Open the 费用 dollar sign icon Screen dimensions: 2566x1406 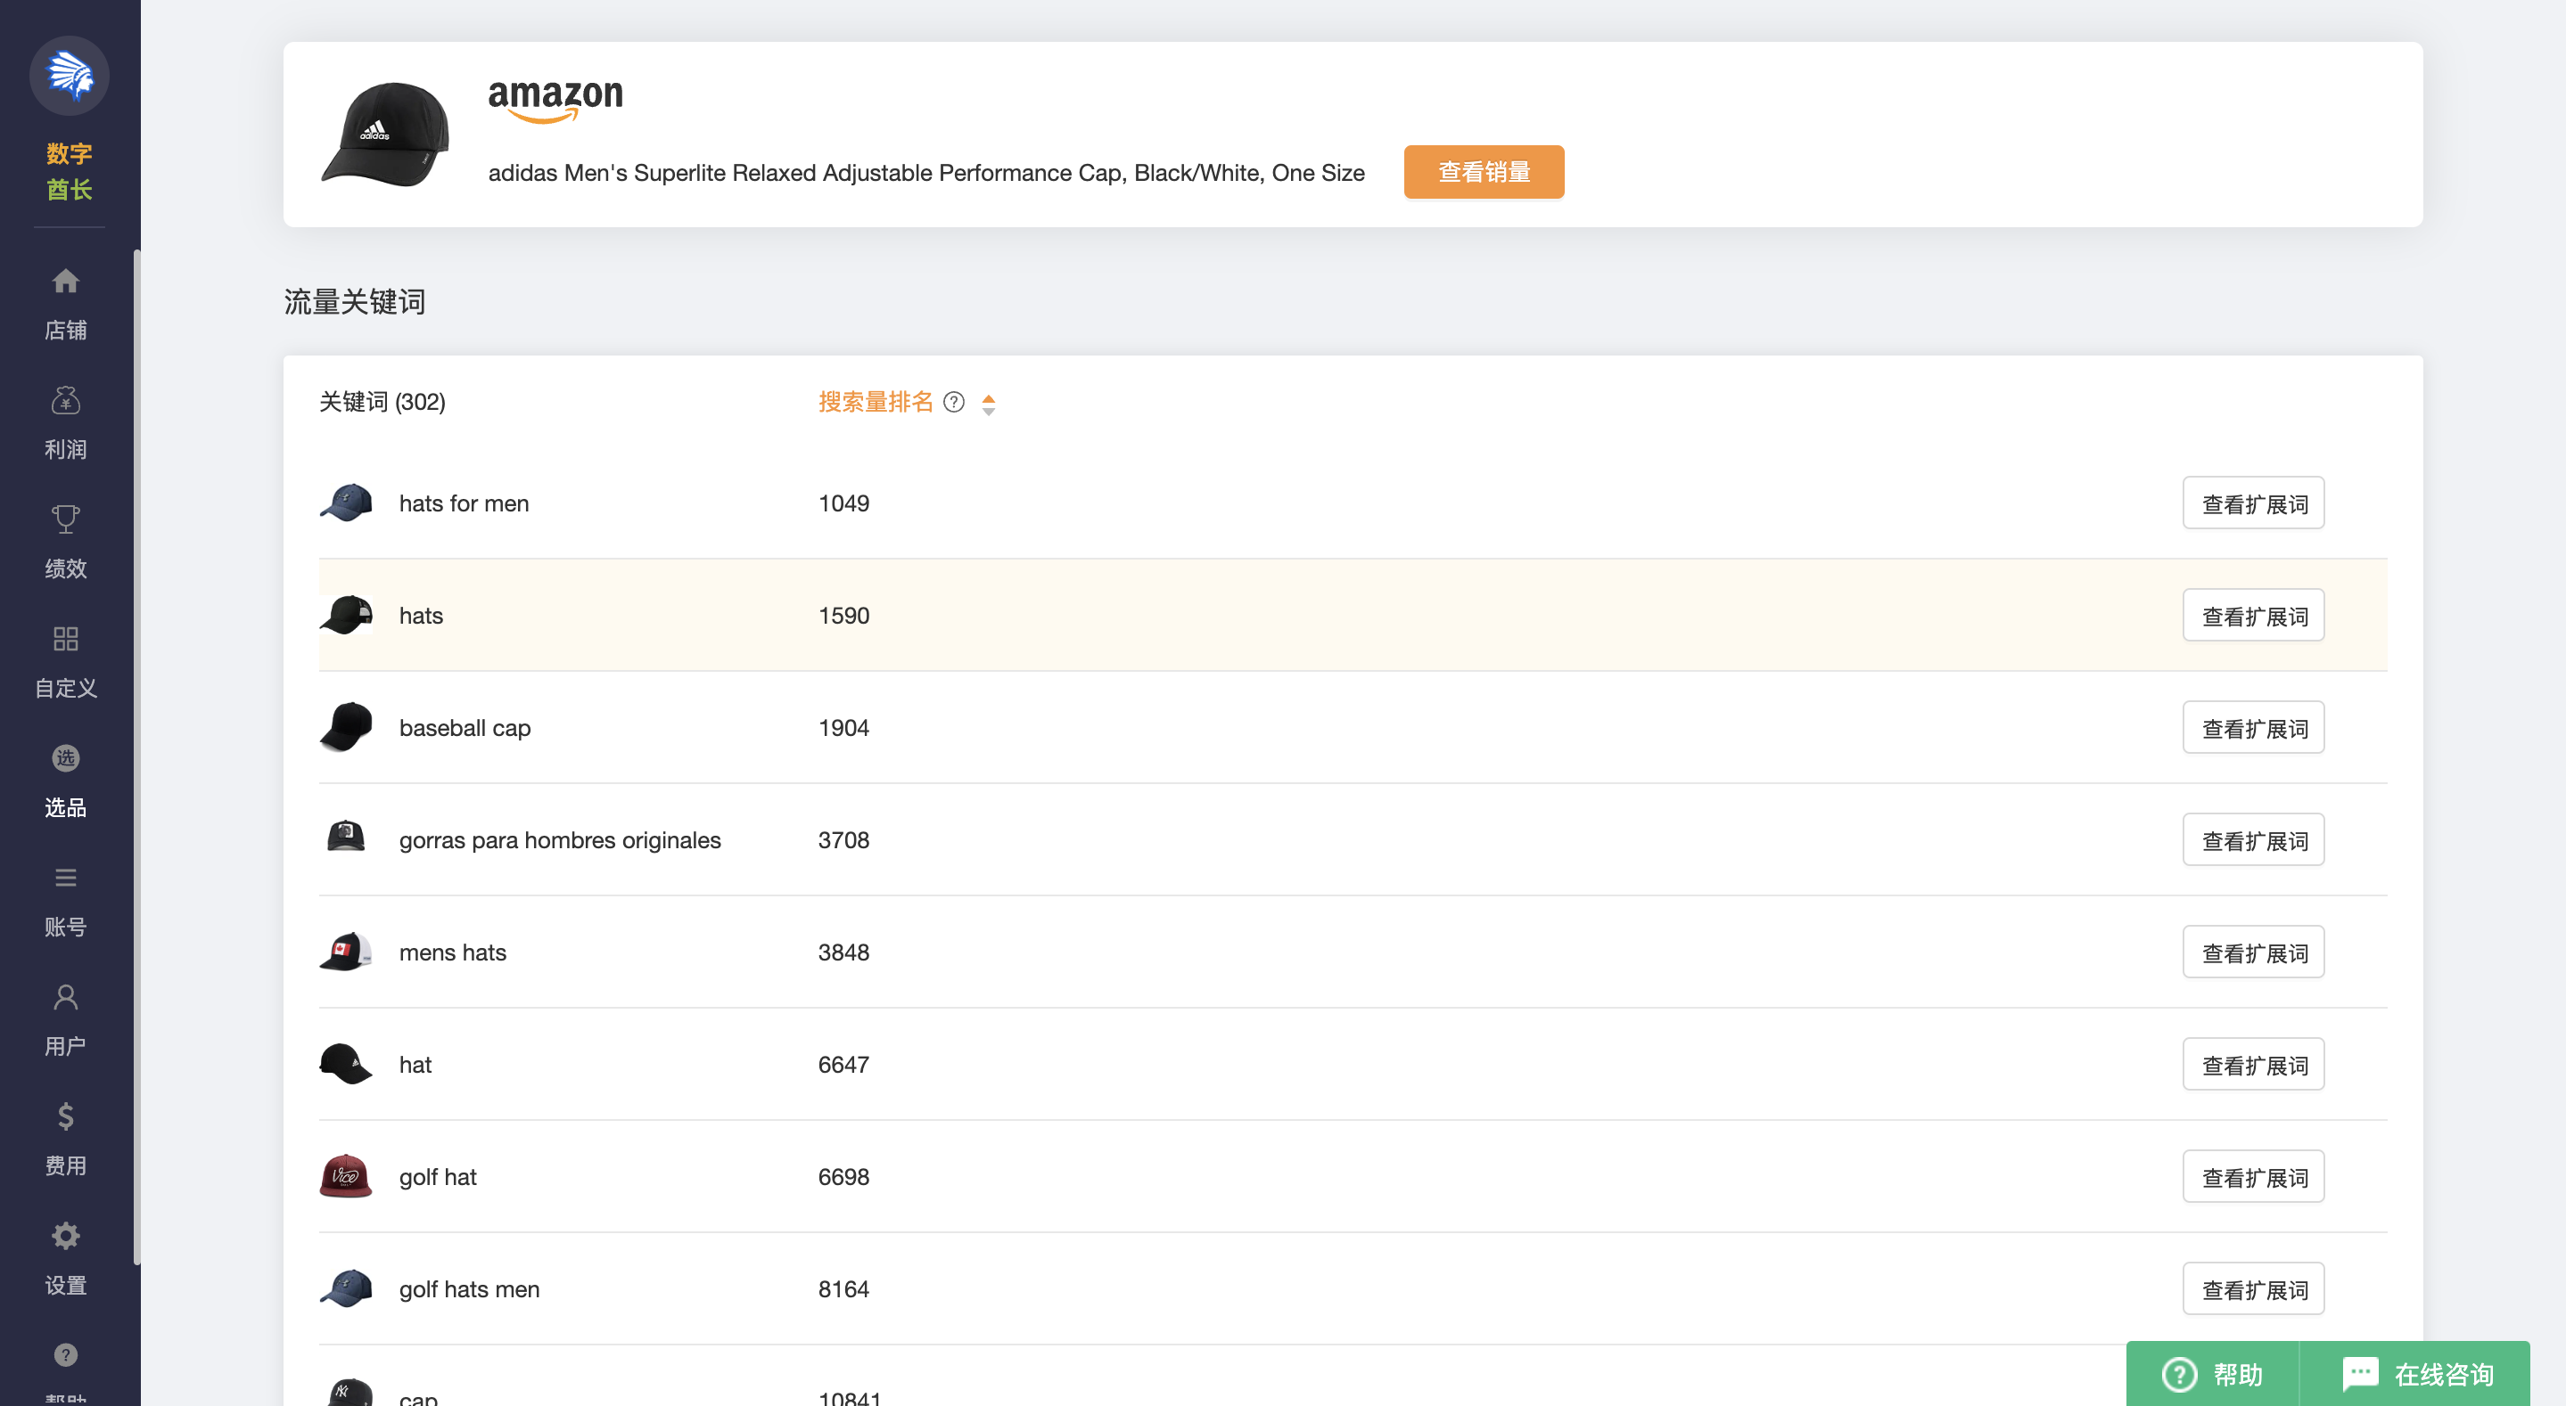point(66,1116)
